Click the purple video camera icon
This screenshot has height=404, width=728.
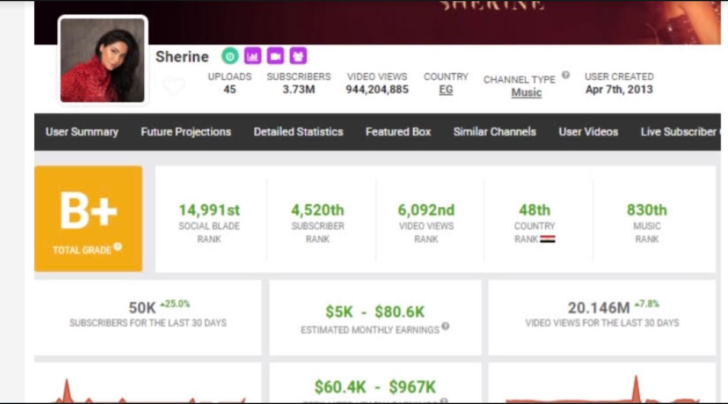click(x=276, y=57)
